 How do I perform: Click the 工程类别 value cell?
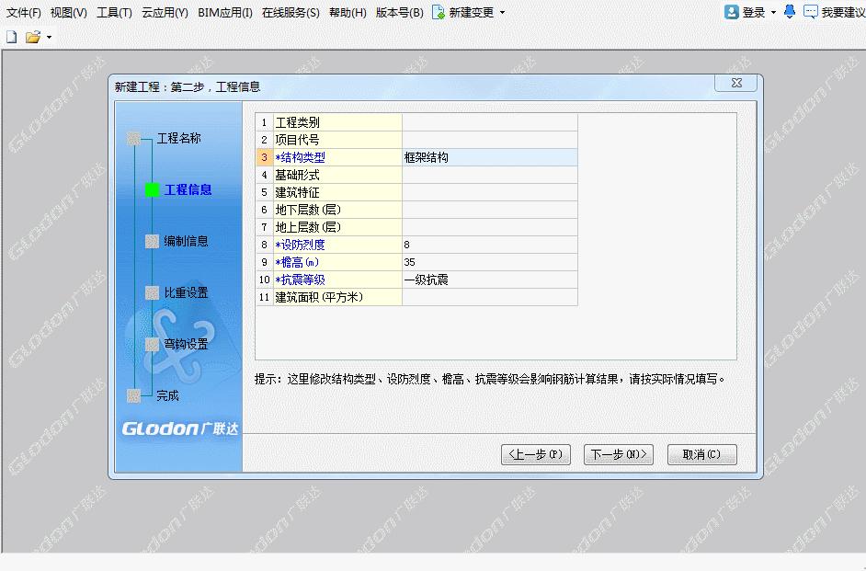[490, 122]
